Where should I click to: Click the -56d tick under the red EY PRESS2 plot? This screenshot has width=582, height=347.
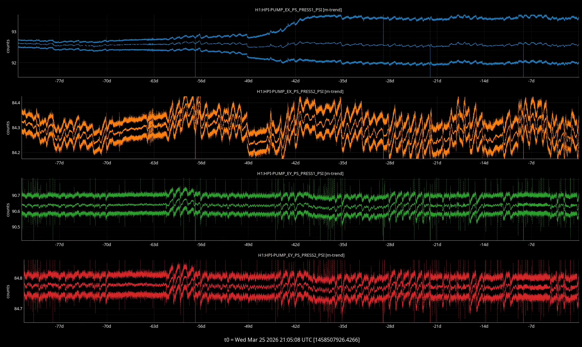[201, 326]
